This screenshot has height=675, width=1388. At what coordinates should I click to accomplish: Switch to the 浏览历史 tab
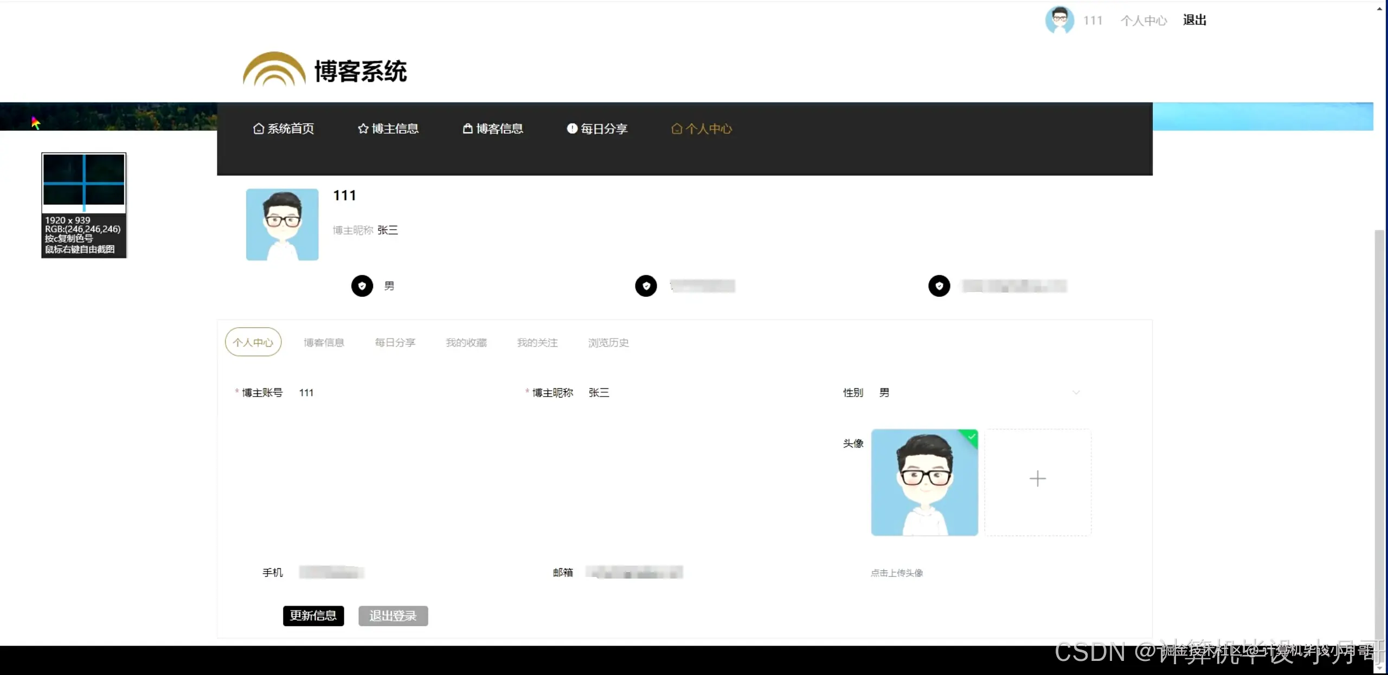[x=607, y=342]
